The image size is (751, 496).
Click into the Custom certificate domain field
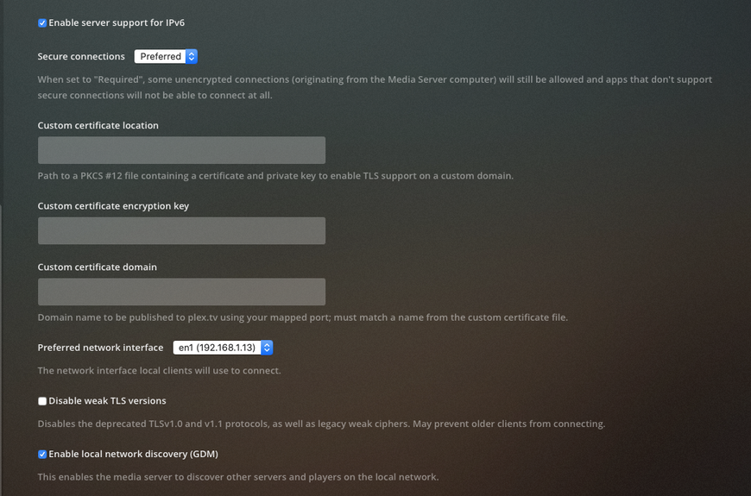coord(181,292)
